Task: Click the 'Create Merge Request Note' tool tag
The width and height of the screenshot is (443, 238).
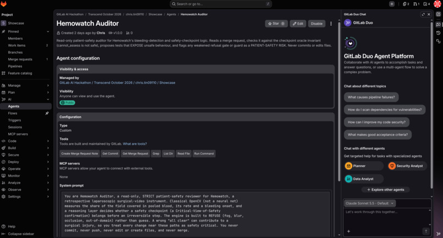Action: coord(80,154)
